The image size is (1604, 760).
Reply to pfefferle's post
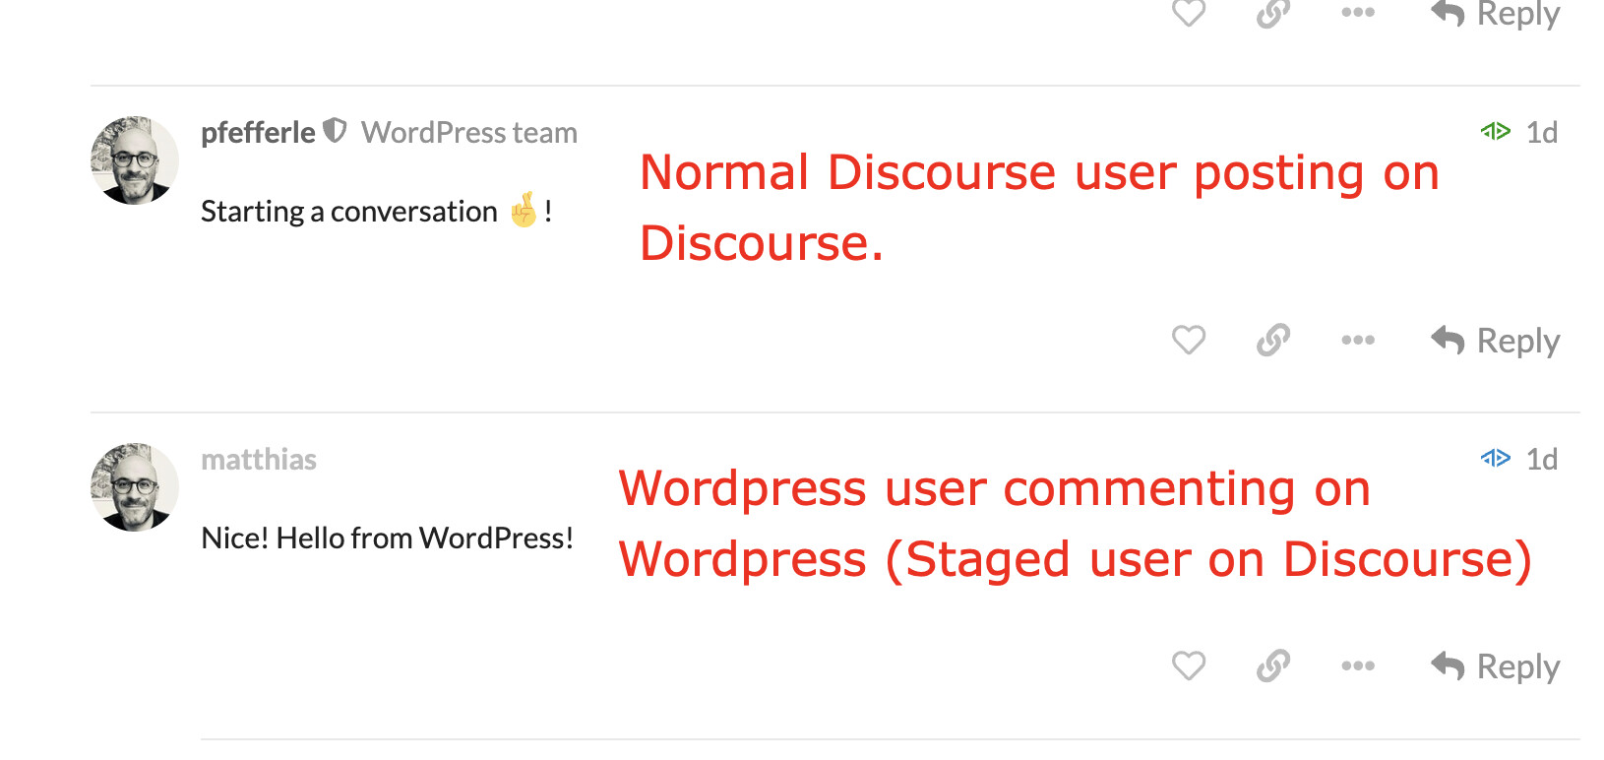tap(1495, 341)
